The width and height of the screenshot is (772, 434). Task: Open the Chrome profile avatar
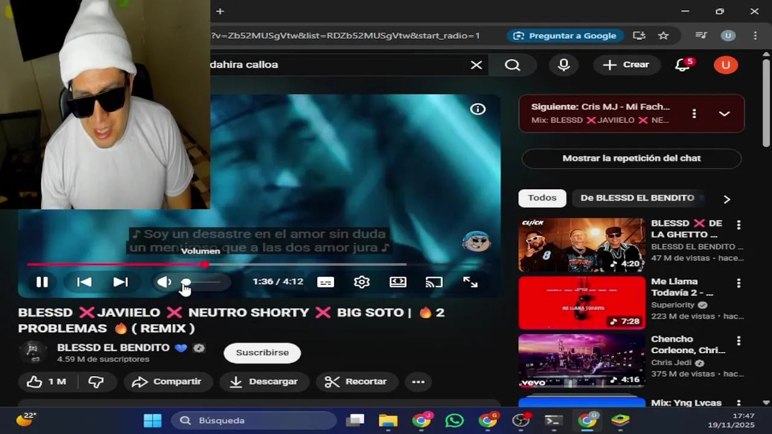click(x=728, y=36)
